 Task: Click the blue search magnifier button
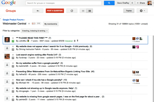tap(109, 3)
